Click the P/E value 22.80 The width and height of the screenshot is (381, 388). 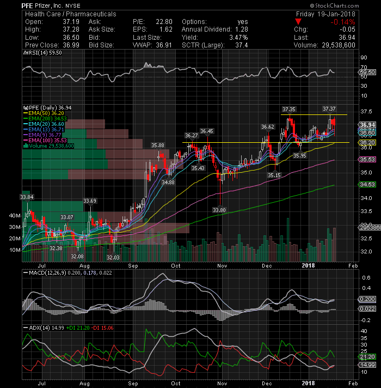tap(164, 22)
